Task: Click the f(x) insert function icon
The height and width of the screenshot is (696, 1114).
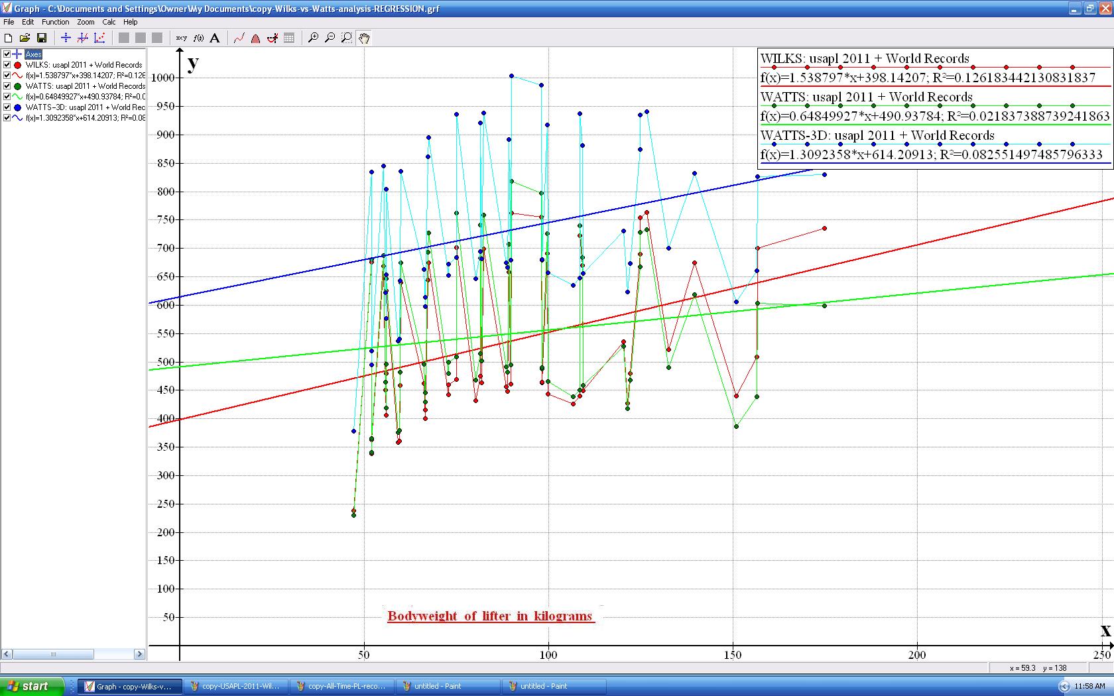Action: click(198, 38)
